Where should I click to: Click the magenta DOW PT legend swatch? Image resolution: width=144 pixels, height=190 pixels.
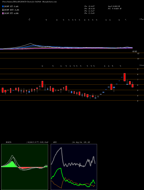click(x=3, y=14)
